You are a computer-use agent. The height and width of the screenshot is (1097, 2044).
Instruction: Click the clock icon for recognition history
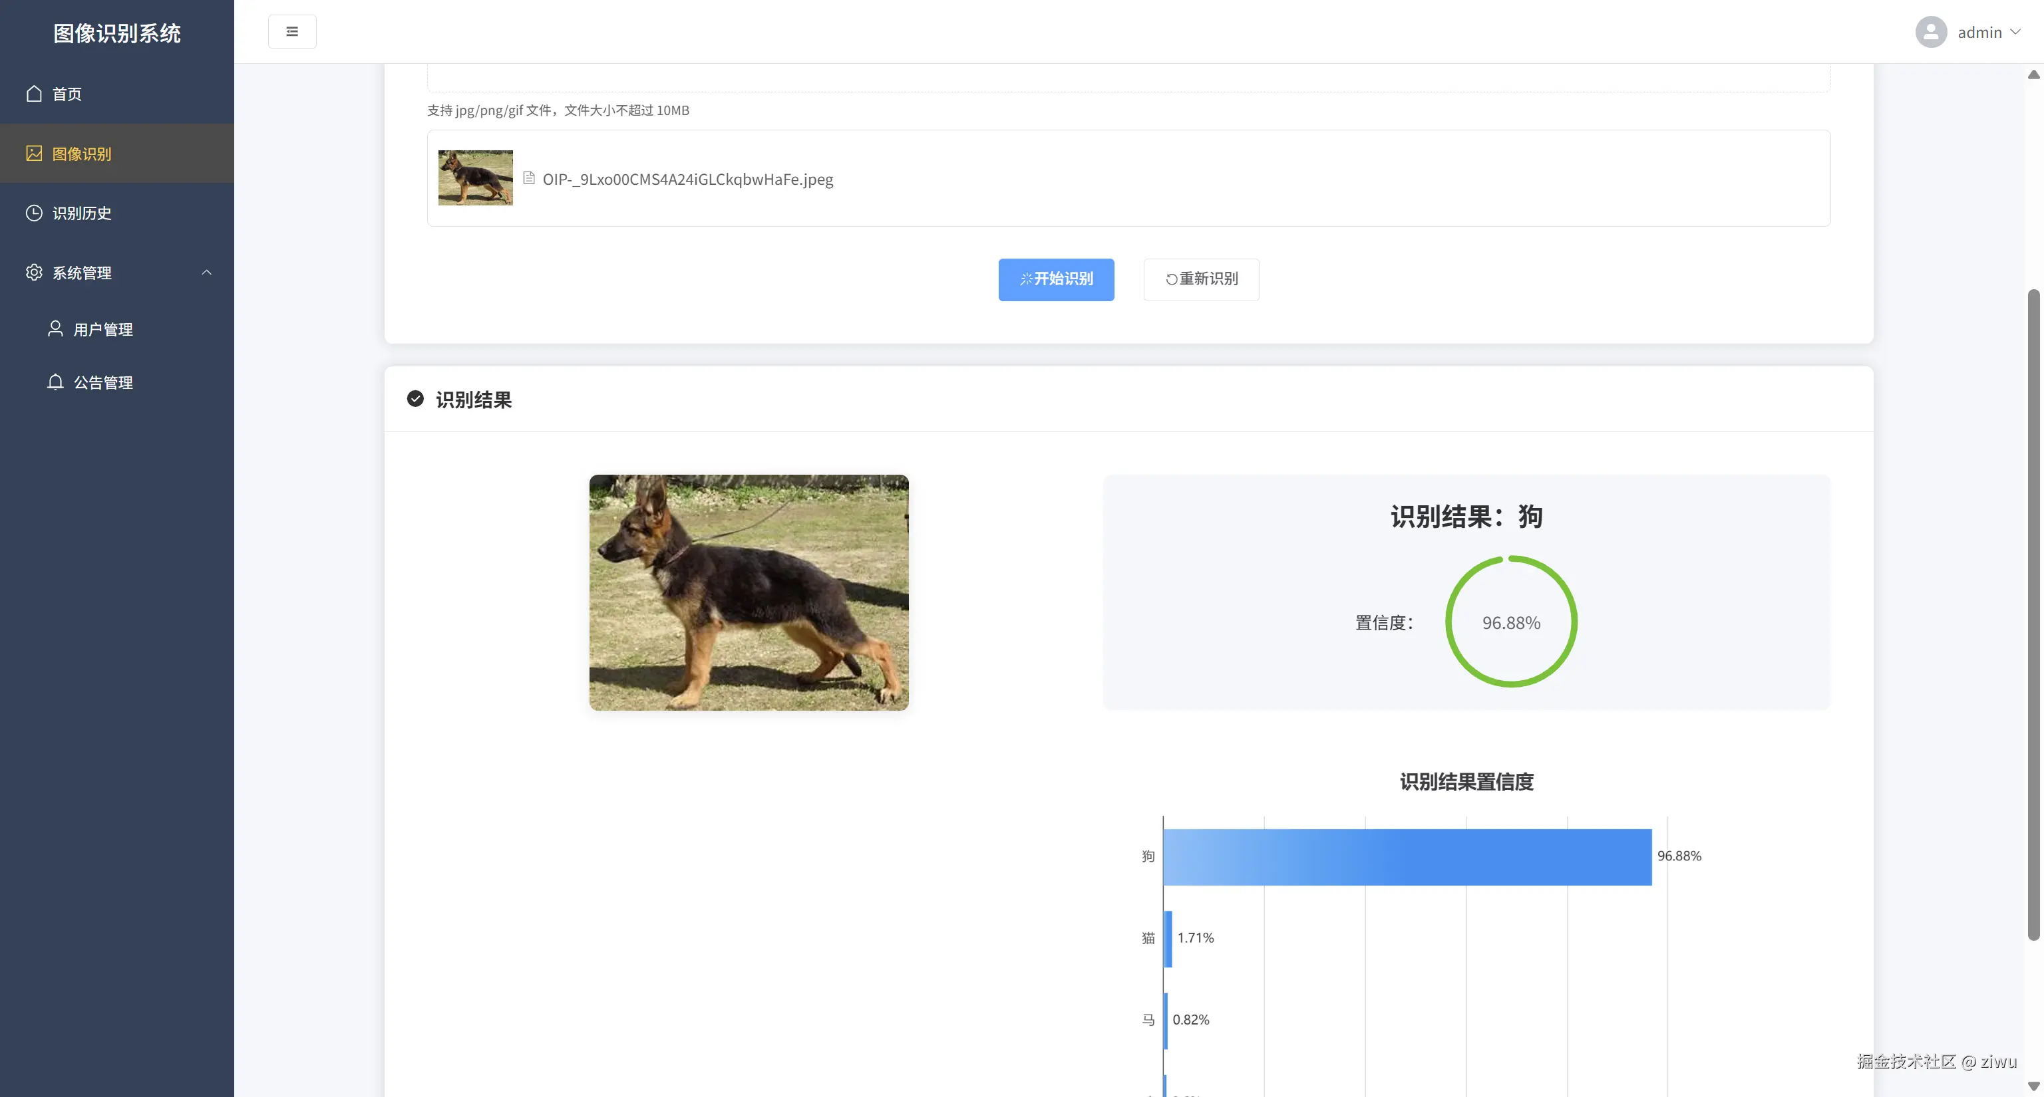[x=33, y=213]
